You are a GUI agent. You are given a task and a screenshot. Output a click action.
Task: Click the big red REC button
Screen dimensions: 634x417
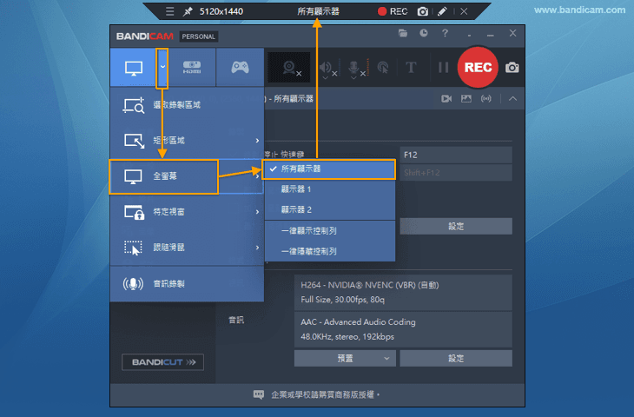tap(478, 67)
